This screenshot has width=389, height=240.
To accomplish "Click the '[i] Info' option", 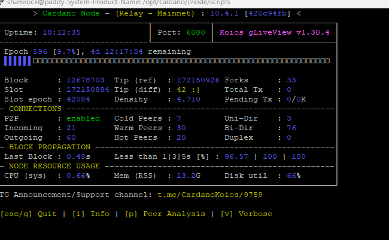I will click(x=91, y=214).
